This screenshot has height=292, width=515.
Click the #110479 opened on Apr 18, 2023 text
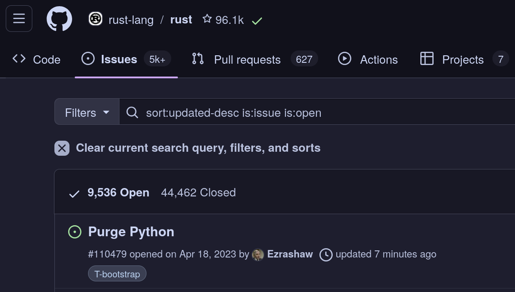(162, 254)
